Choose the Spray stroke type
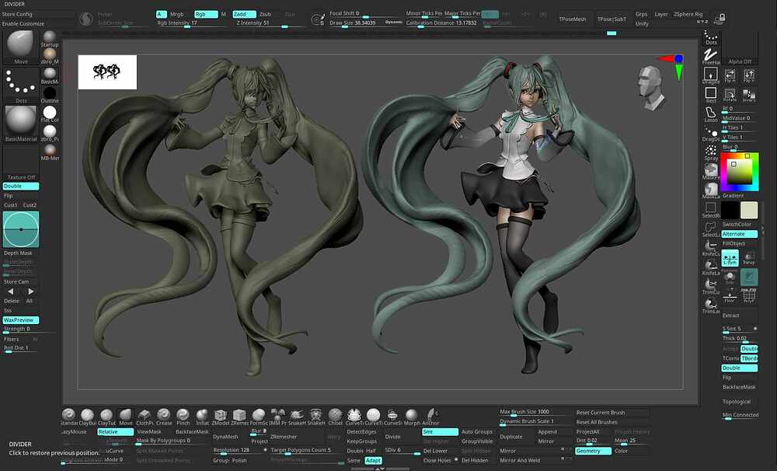Screen dimensions: 777x471 (711, 152)
